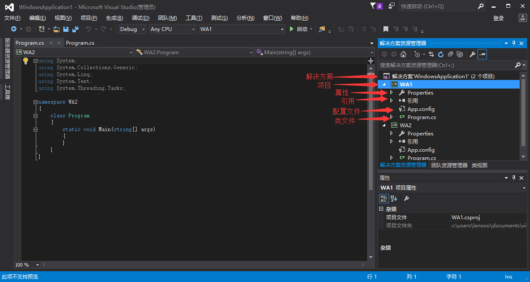Refresh the Solution Explorer tree
The width and height of the screenshot is (530, 282).
[x=441, y=54]
